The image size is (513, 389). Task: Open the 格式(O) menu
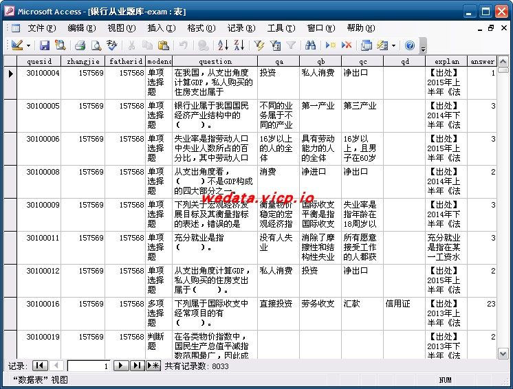coord(201,28)
